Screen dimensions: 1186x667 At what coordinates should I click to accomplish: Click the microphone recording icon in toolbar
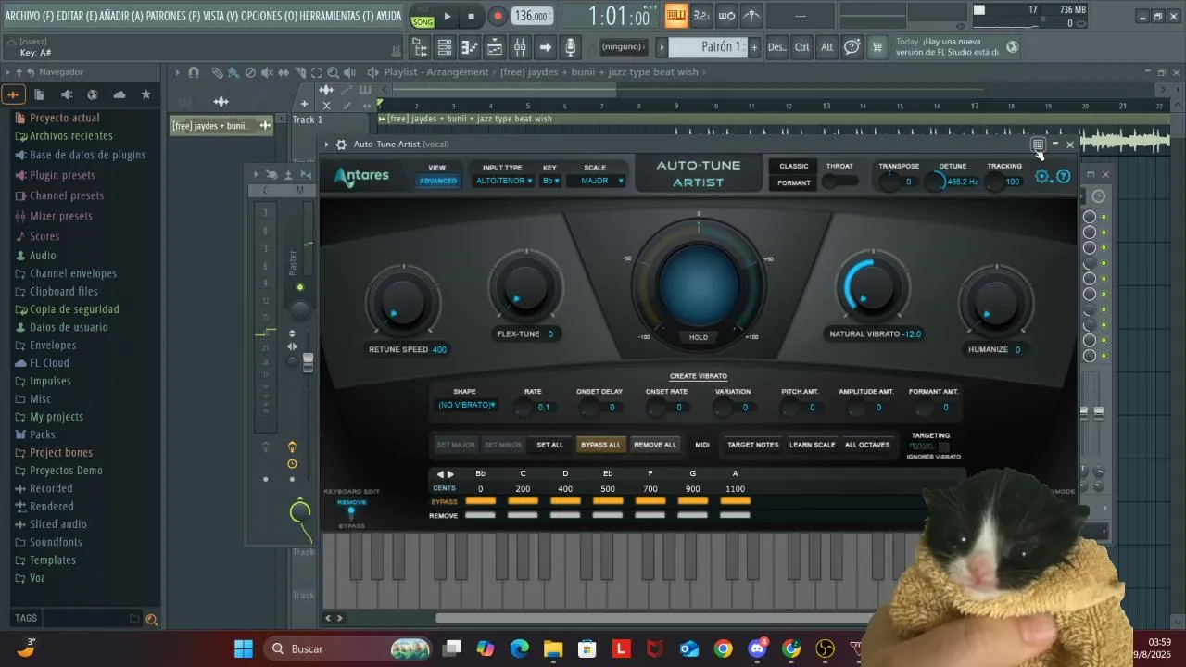tap(570, 47)
